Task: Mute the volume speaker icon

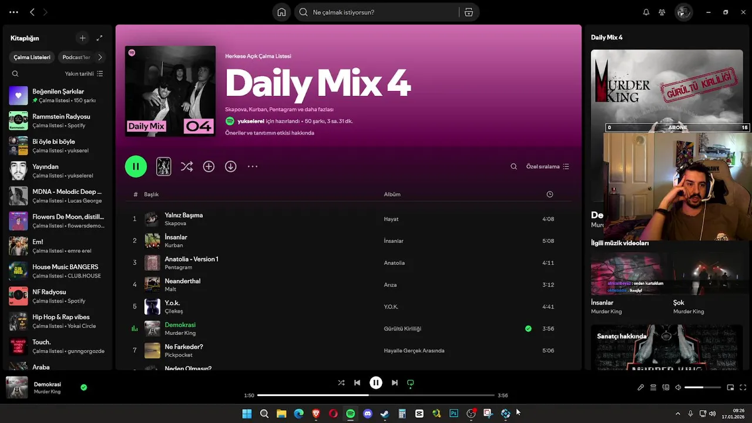Action: pos(678,388)
